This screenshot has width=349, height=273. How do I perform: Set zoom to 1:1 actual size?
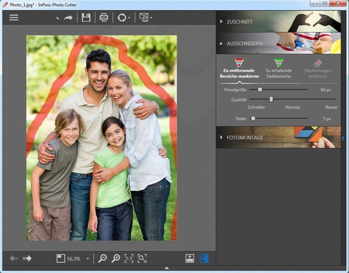coord(129,259)
